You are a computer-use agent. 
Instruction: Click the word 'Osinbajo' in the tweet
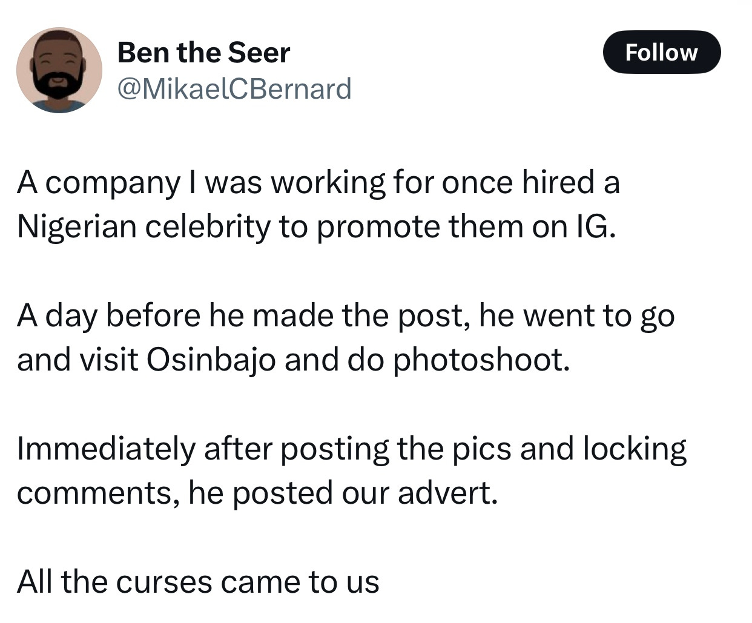click(x=211, y=360)
